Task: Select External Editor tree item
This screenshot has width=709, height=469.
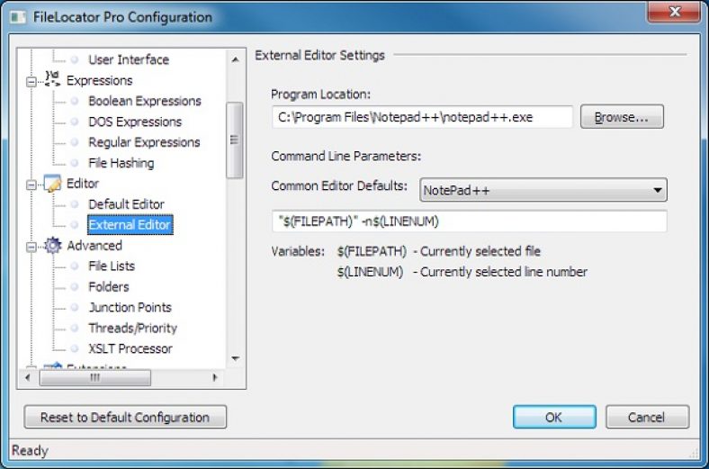Action: (130, 225)
